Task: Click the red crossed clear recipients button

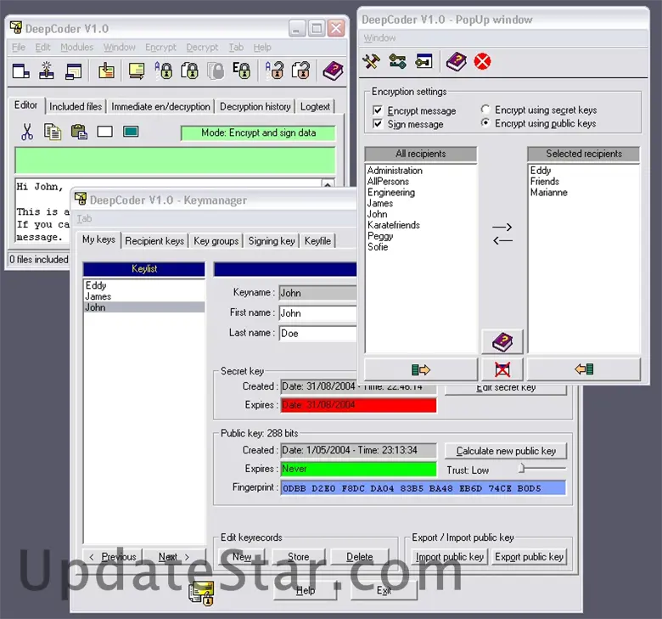Action: click(502, 369)
